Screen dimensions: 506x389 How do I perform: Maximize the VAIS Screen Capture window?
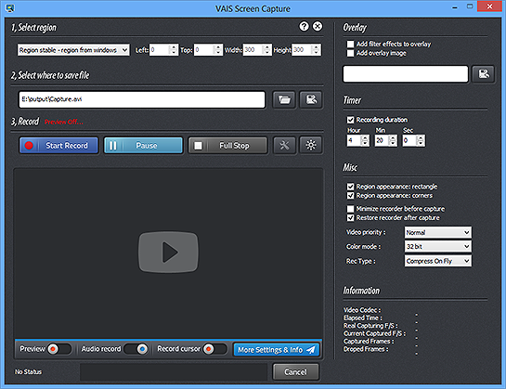tap(470, 6)
